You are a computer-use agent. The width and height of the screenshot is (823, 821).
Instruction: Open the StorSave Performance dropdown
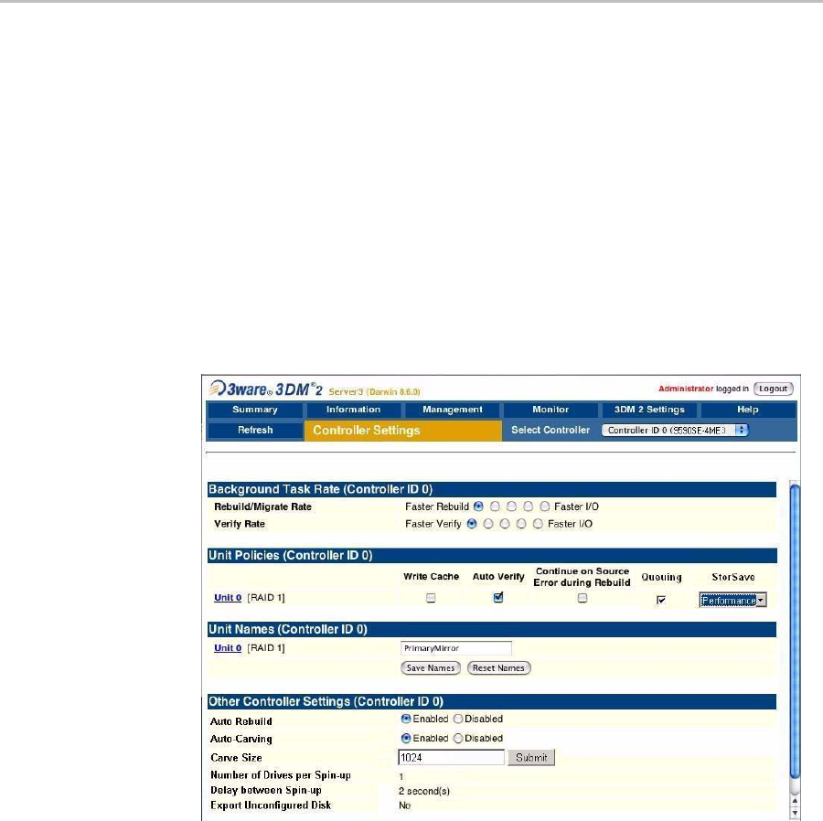[x=732, y=600]
